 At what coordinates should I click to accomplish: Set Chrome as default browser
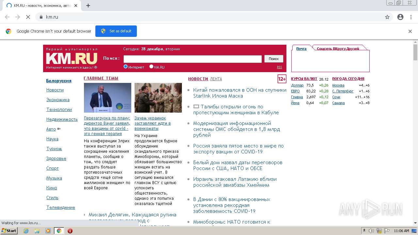point(116,31)
